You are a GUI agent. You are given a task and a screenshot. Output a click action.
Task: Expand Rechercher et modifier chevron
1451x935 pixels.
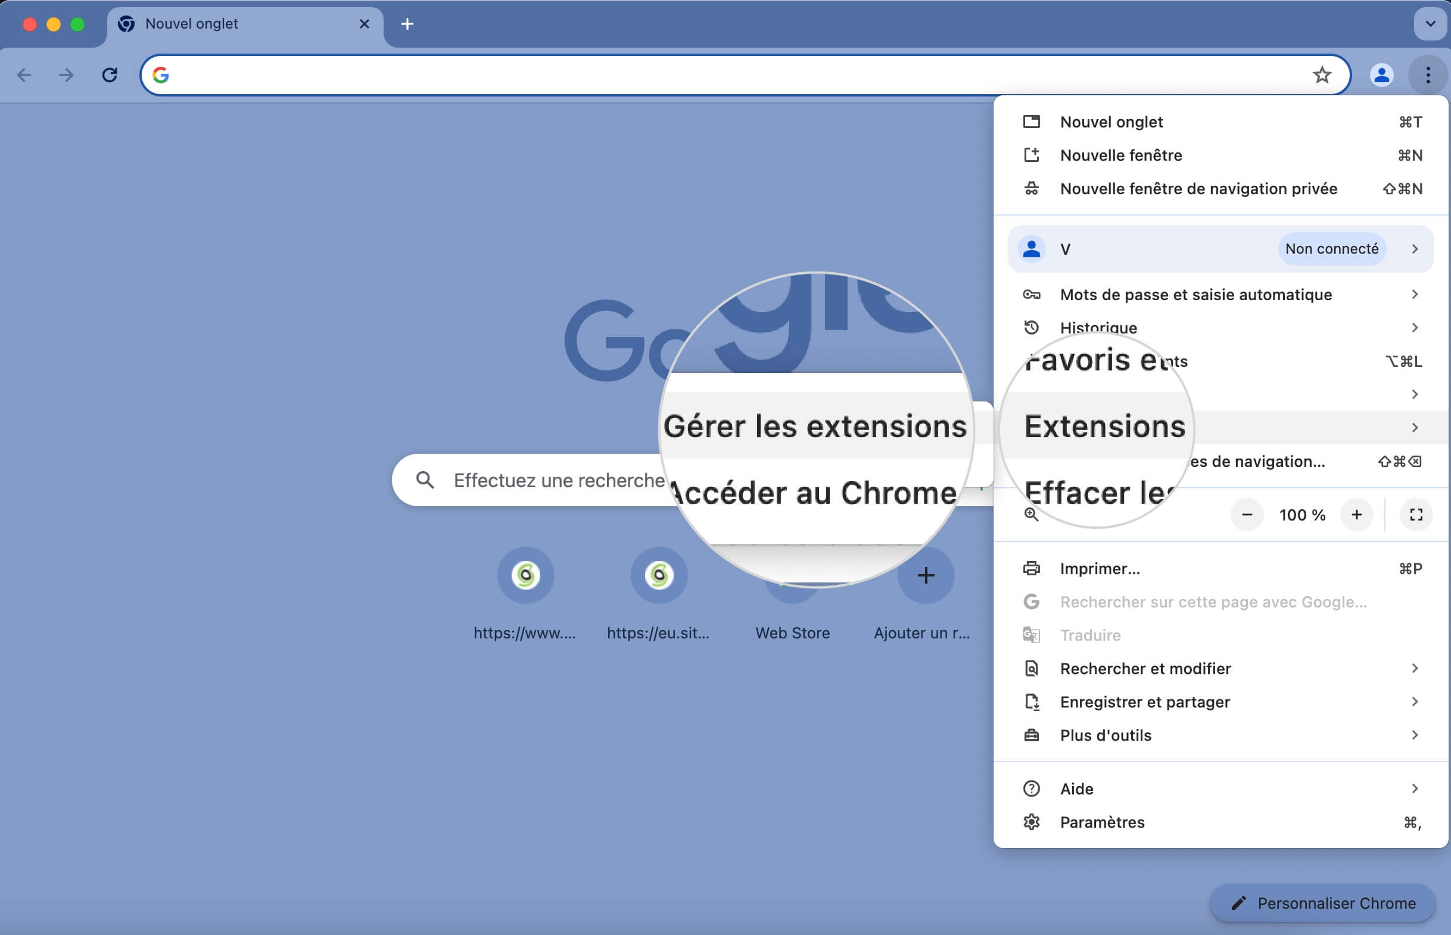click(x=1415, y=668)
